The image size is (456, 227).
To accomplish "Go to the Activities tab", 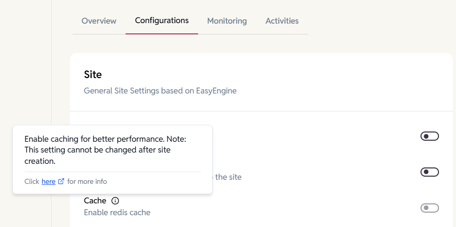I will click(x=282, y=21).
